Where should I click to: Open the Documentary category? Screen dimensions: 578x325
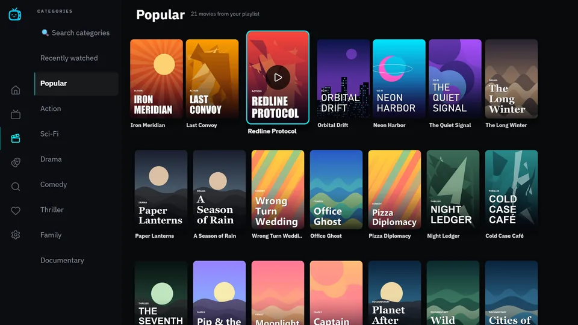tap(76, 261)
